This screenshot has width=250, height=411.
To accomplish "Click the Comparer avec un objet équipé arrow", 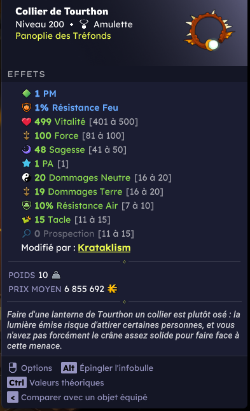I will (x=13, y=398).
